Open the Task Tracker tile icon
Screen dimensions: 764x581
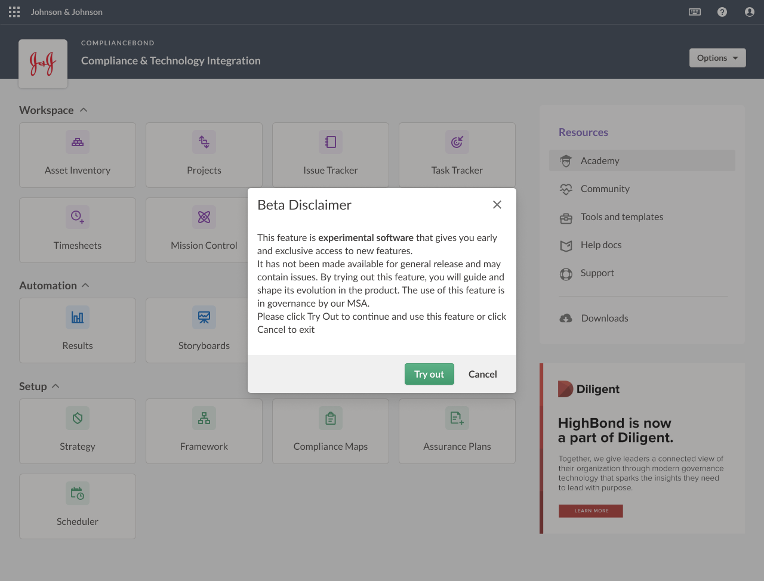coord(457,142)
